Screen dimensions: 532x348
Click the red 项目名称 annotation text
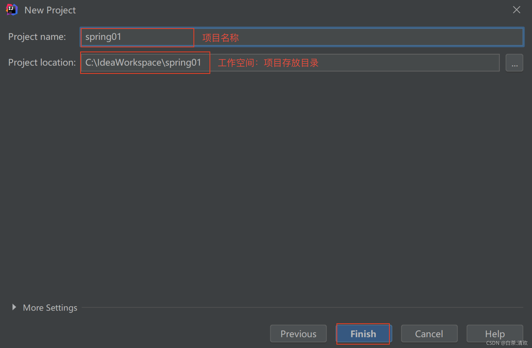tap(220, 38)
